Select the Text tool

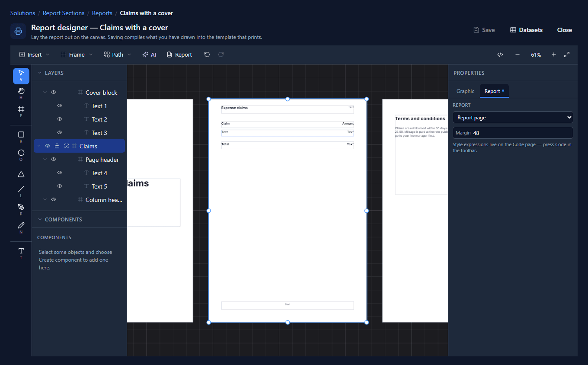[21, 253]
